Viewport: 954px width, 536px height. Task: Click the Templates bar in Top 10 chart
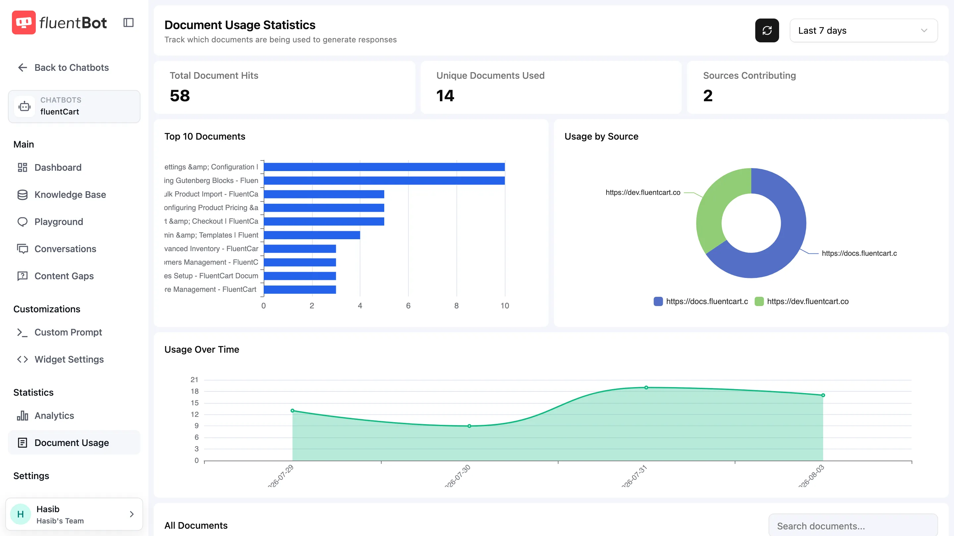tap(312, 235)
